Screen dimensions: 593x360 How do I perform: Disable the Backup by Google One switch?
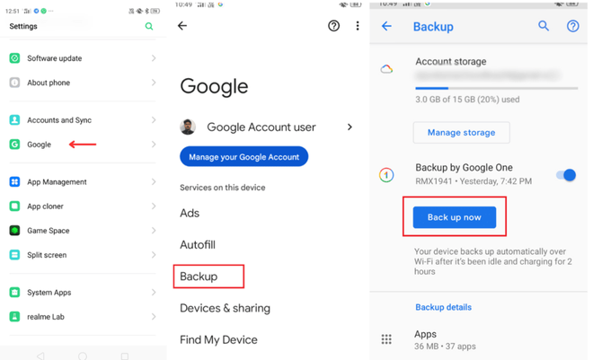(566, 175)
